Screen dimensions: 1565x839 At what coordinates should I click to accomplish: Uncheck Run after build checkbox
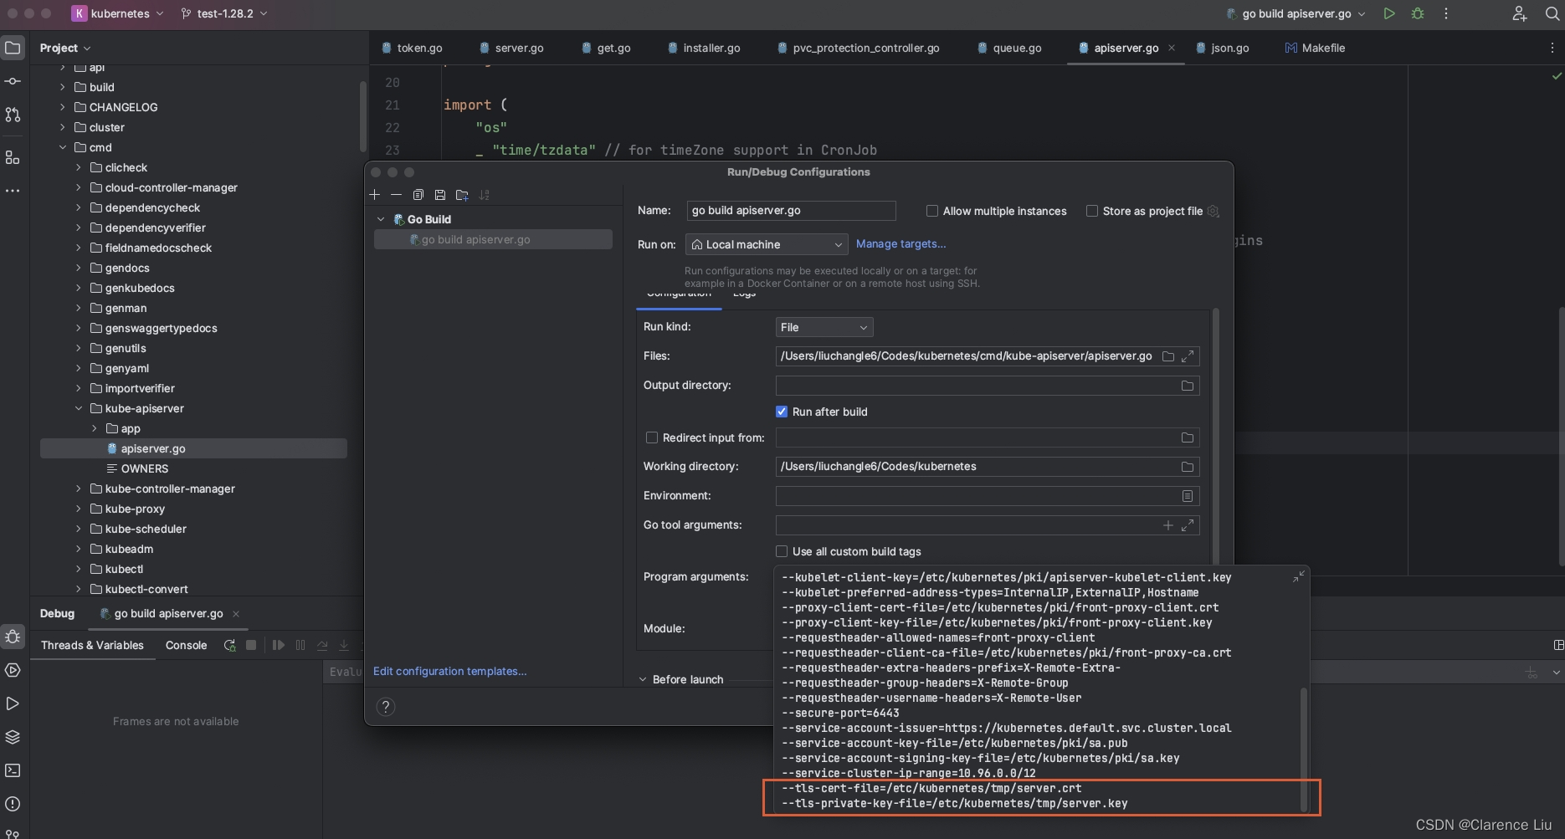coord(782,412)
